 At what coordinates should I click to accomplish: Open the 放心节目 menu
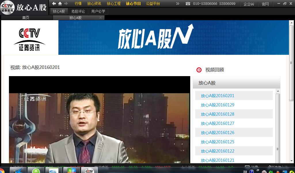133,3
